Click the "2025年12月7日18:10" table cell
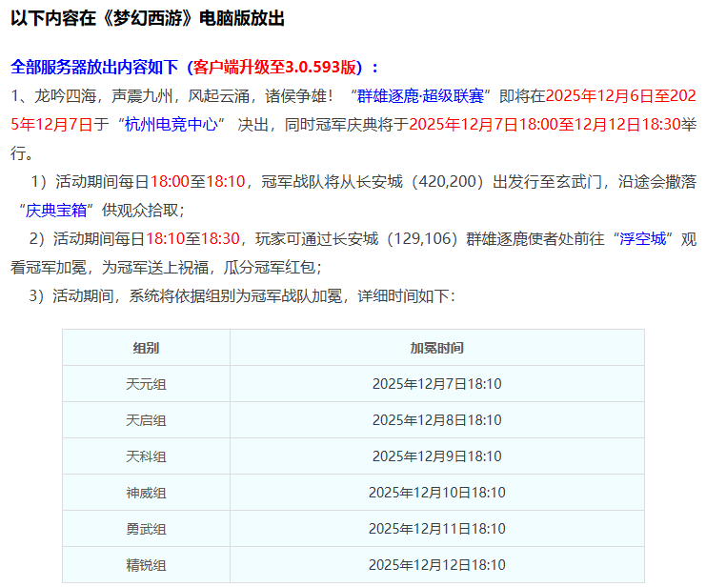The image size is (706, 587). click(x=436, y=384)
